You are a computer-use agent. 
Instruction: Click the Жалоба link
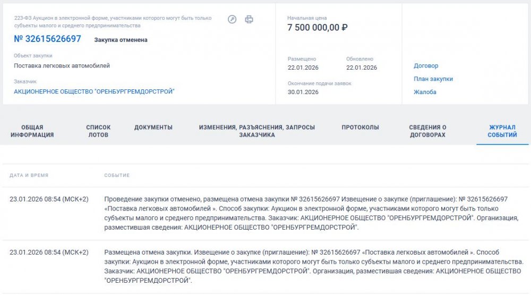[425, 92]
